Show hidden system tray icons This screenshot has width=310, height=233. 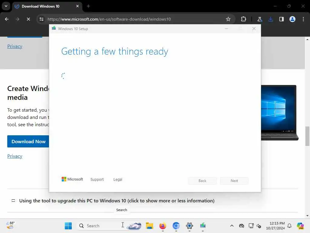(x=232, y=226)
